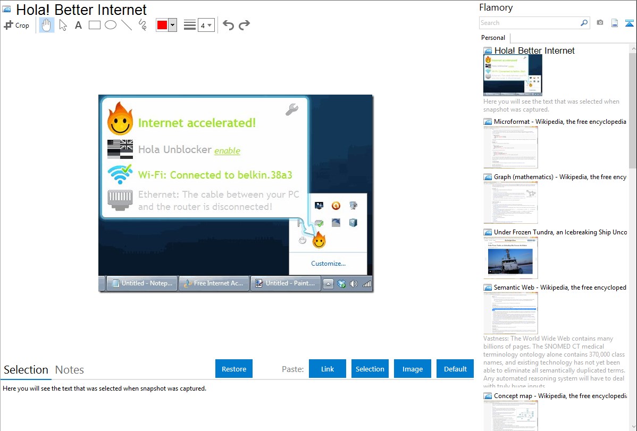Click the Hola flame tray icon
This screenshot has width=637, height=431.
coord(319,240)
